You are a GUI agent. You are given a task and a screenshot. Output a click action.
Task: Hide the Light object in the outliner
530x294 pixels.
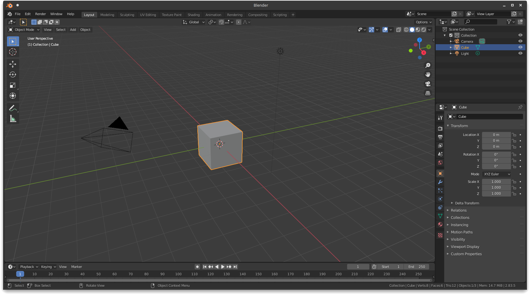pos(521,53)
